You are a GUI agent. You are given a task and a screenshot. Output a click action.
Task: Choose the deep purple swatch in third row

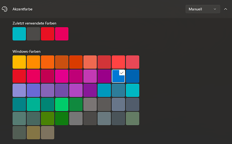click(90, 90)
